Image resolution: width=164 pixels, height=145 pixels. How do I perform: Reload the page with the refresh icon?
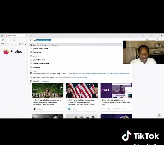pos(14,40)
